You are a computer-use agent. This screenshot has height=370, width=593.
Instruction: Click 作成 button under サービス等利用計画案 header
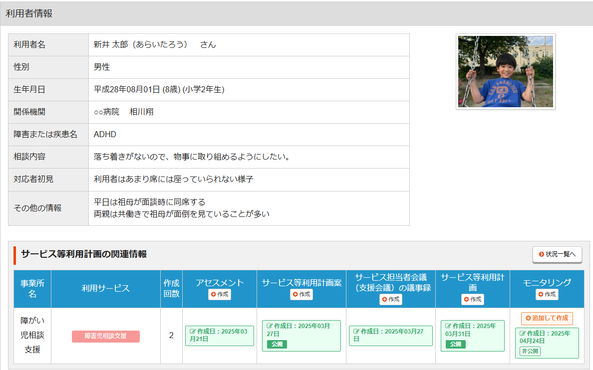point(301,294)
